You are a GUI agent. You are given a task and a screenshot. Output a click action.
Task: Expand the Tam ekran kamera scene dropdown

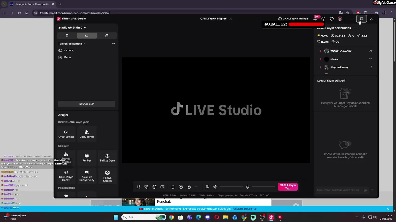pyautogui.click(x=72, y=44)
